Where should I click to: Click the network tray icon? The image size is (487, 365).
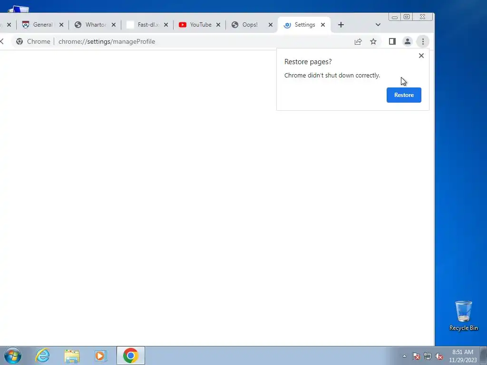click(428, 356)
